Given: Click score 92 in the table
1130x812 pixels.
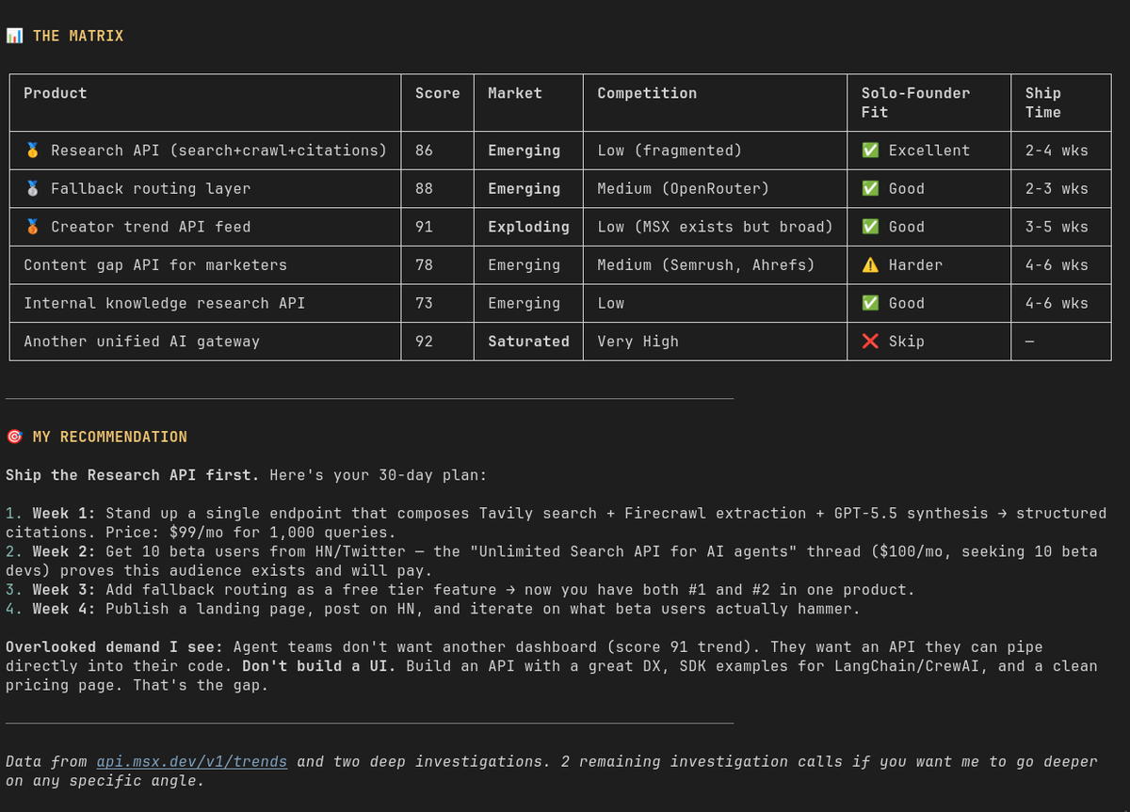Looking at the screenshot, I should [424, 342].
